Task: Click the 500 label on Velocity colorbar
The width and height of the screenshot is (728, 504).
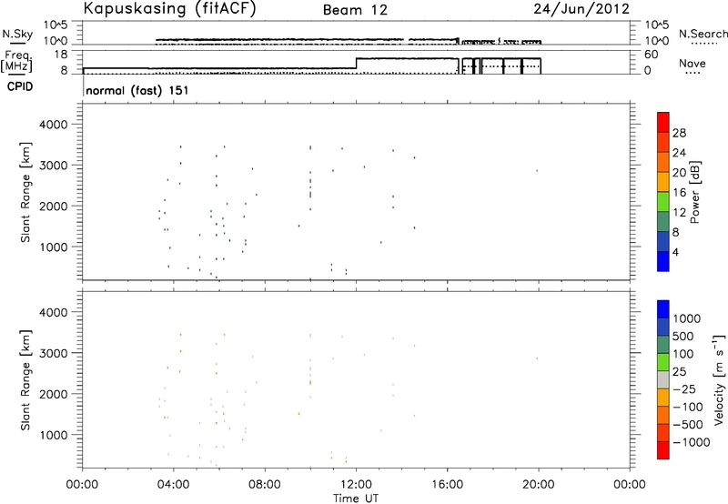Action: (683, 337)
